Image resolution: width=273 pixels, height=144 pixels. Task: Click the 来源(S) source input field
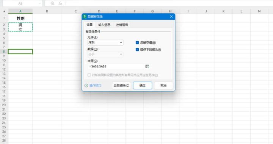click(x=116, y=66)
